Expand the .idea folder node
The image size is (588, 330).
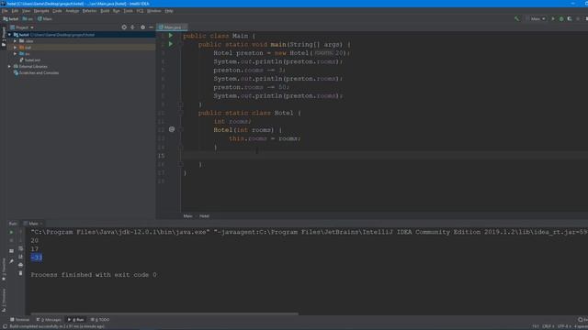point(15,41)
